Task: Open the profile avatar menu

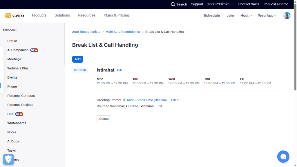Action: pos(287,15)
